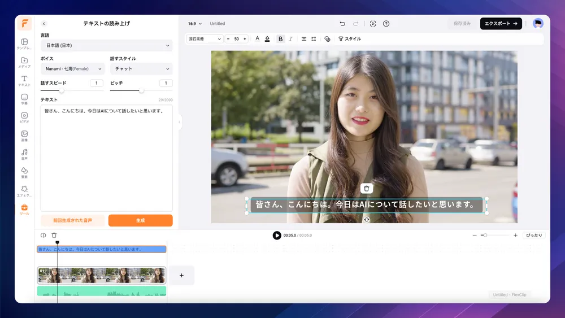Image resolution: width=565 pixels, height=318 pixels.
Task: Select the blue subtitle clip on the timeline
Action: [102, 249]
